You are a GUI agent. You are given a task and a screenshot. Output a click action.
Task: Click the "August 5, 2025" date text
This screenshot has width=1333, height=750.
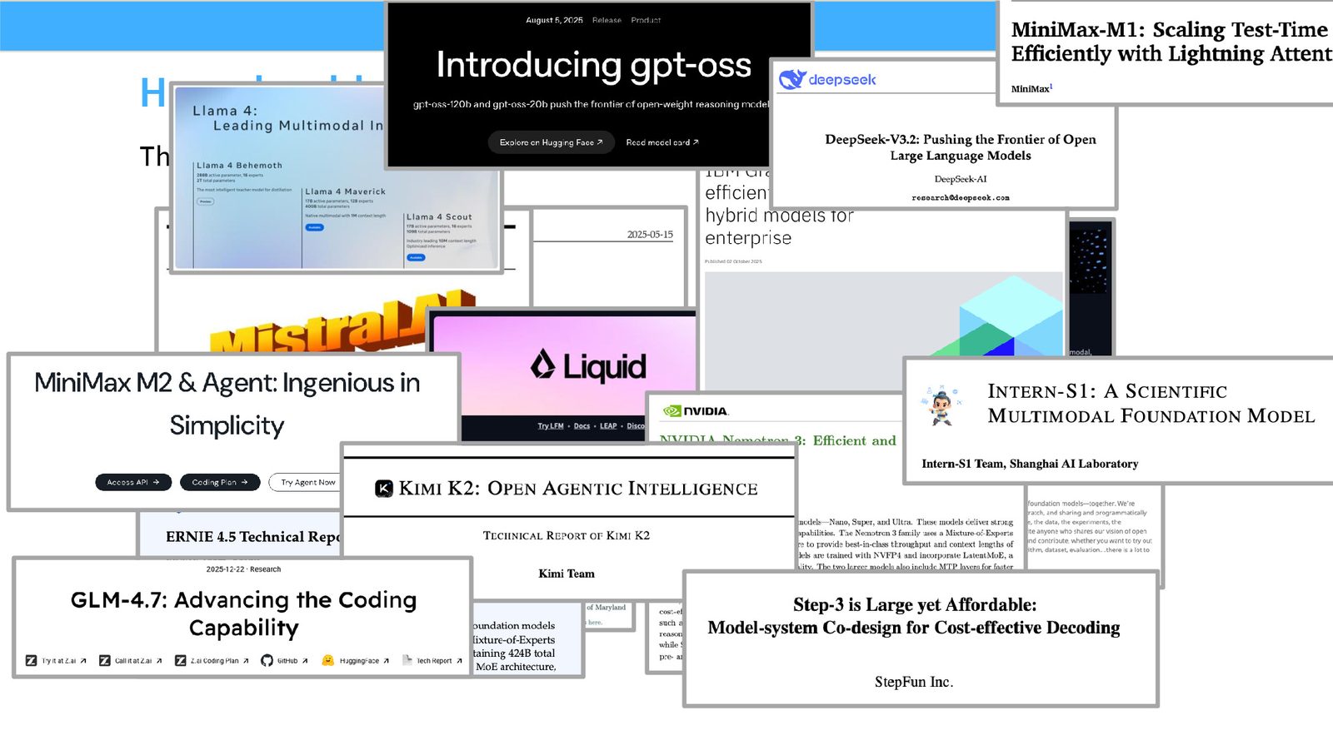coord(554,20)
